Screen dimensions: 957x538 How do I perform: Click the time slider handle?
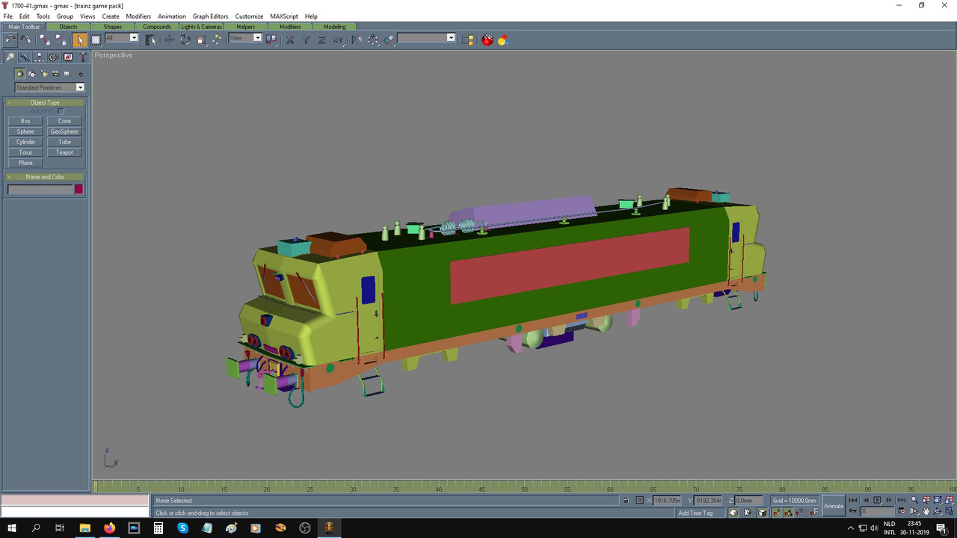coord(95,487)
